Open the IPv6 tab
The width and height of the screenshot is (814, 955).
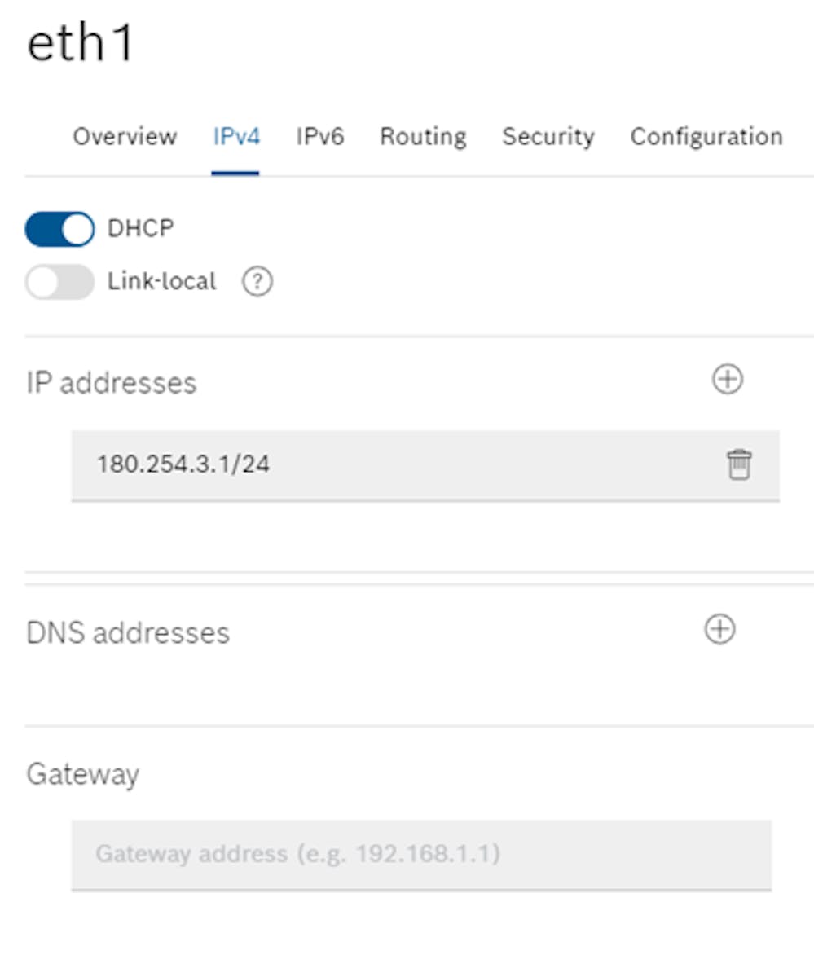coord(320,137)
